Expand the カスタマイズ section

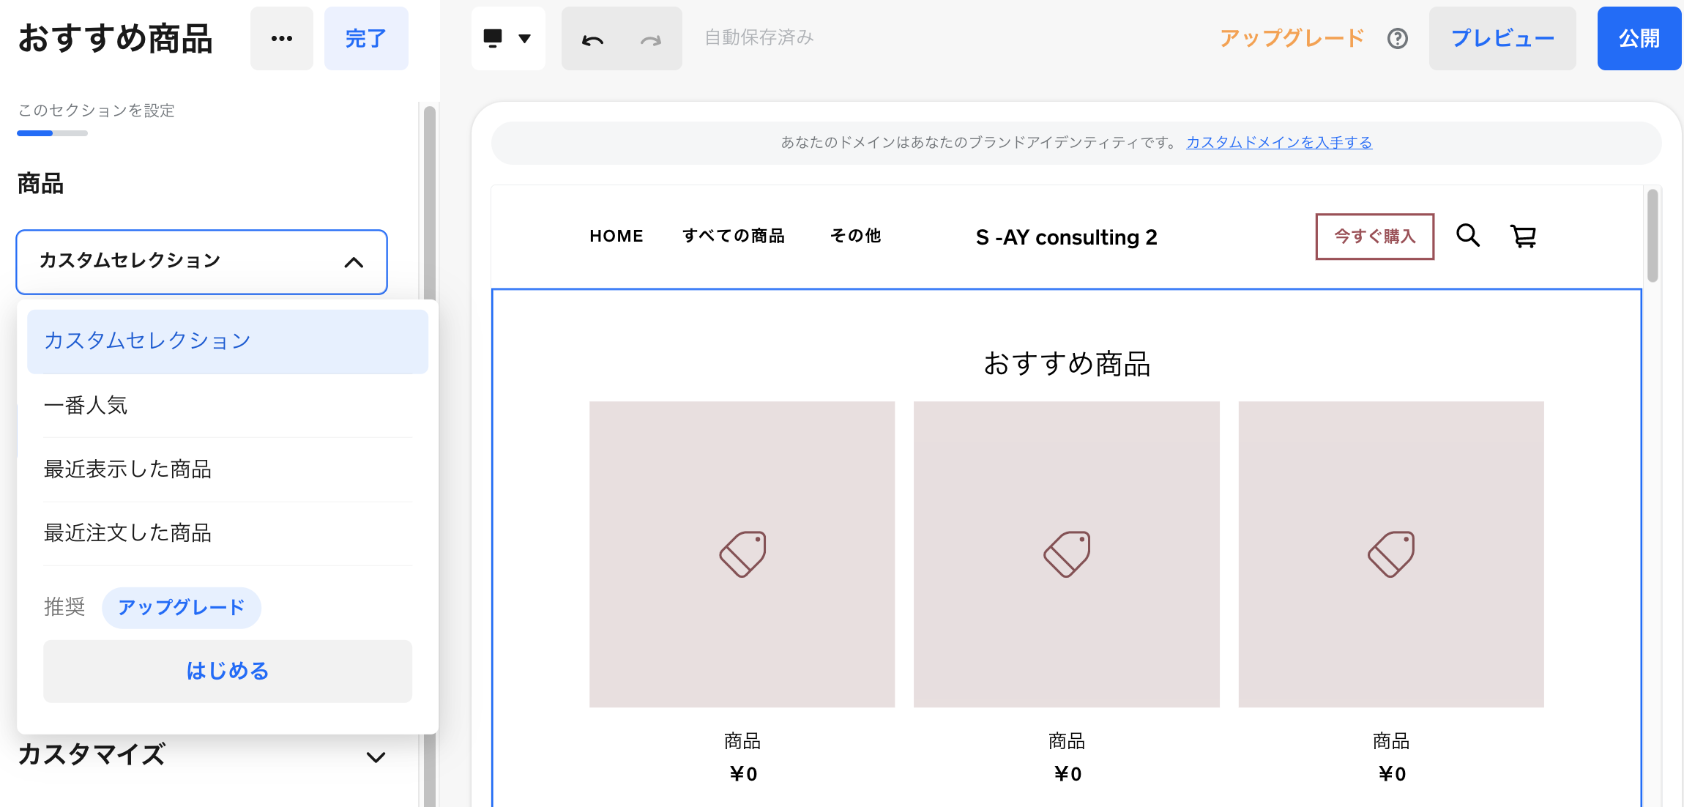375,756
